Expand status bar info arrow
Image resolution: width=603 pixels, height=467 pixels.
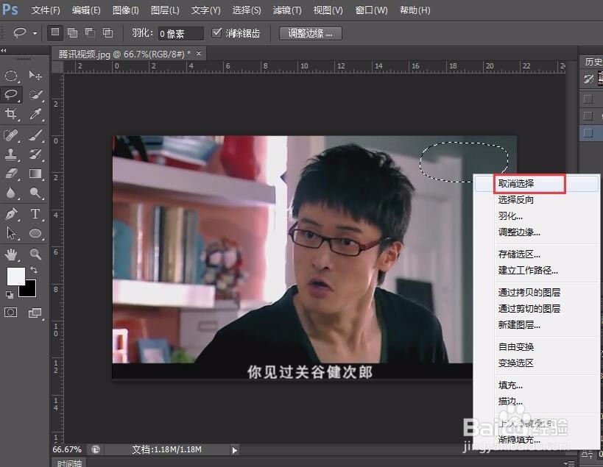tap(235, 450)
